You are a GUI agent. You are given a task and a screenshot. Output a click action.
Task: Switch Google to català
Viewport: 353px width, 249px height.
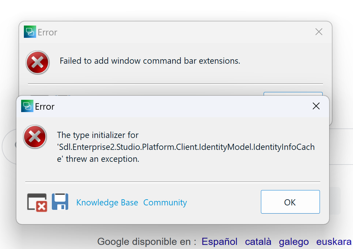pos(258,242)
